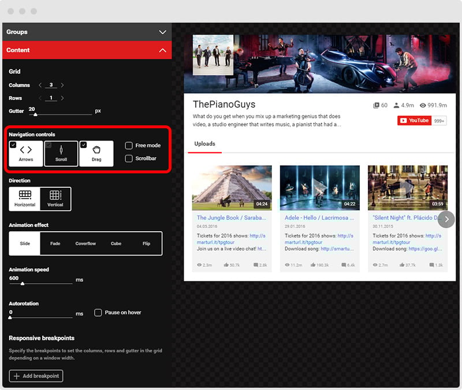Click the Animation speed value 600
Viewport: 462px width, 390px height.
point(13,278)
